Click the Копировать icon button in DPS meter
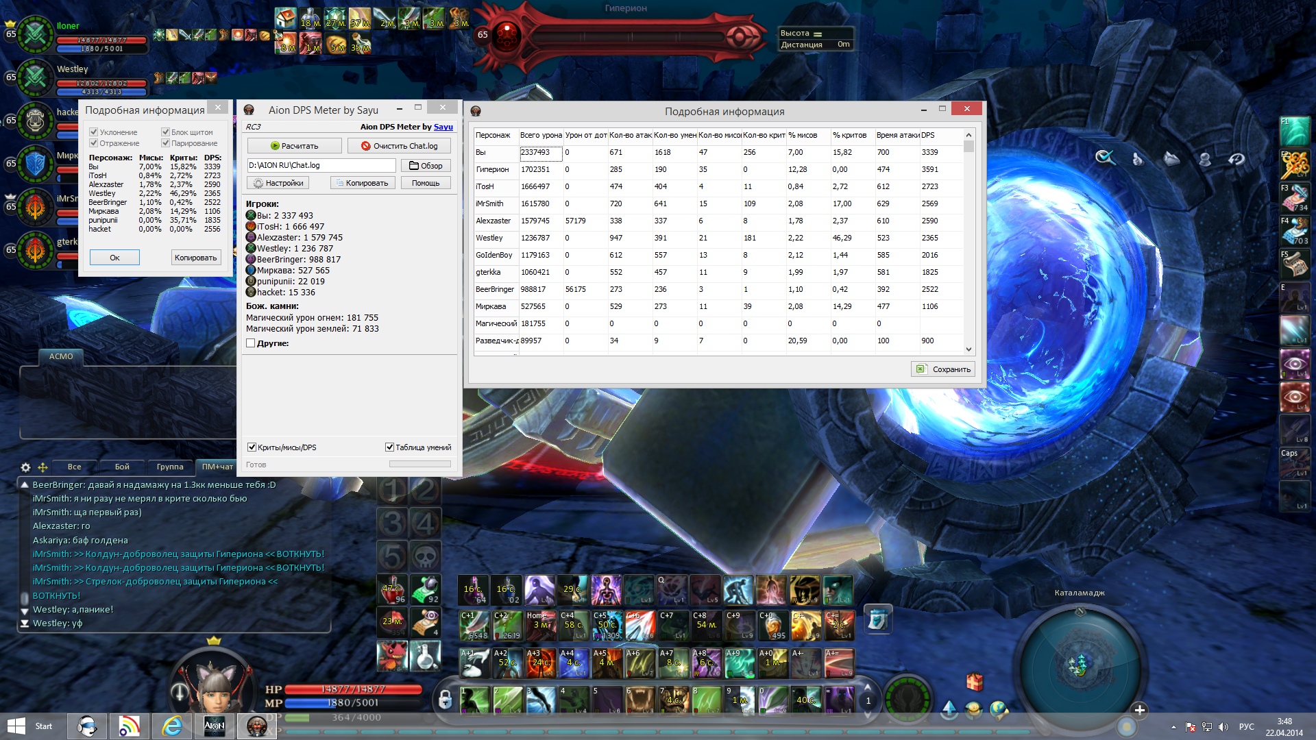The width and height of the screenshot is (1316, 740). [x=362, y=183]
